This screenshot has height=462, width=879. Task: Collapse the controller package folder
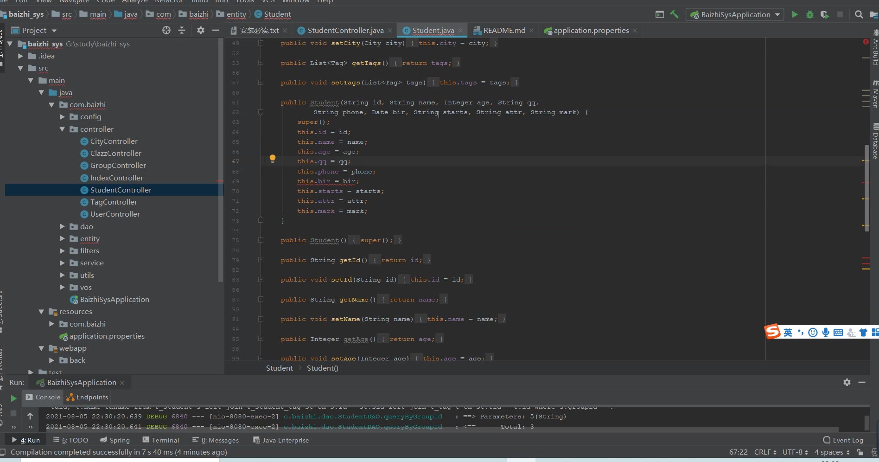62,129
